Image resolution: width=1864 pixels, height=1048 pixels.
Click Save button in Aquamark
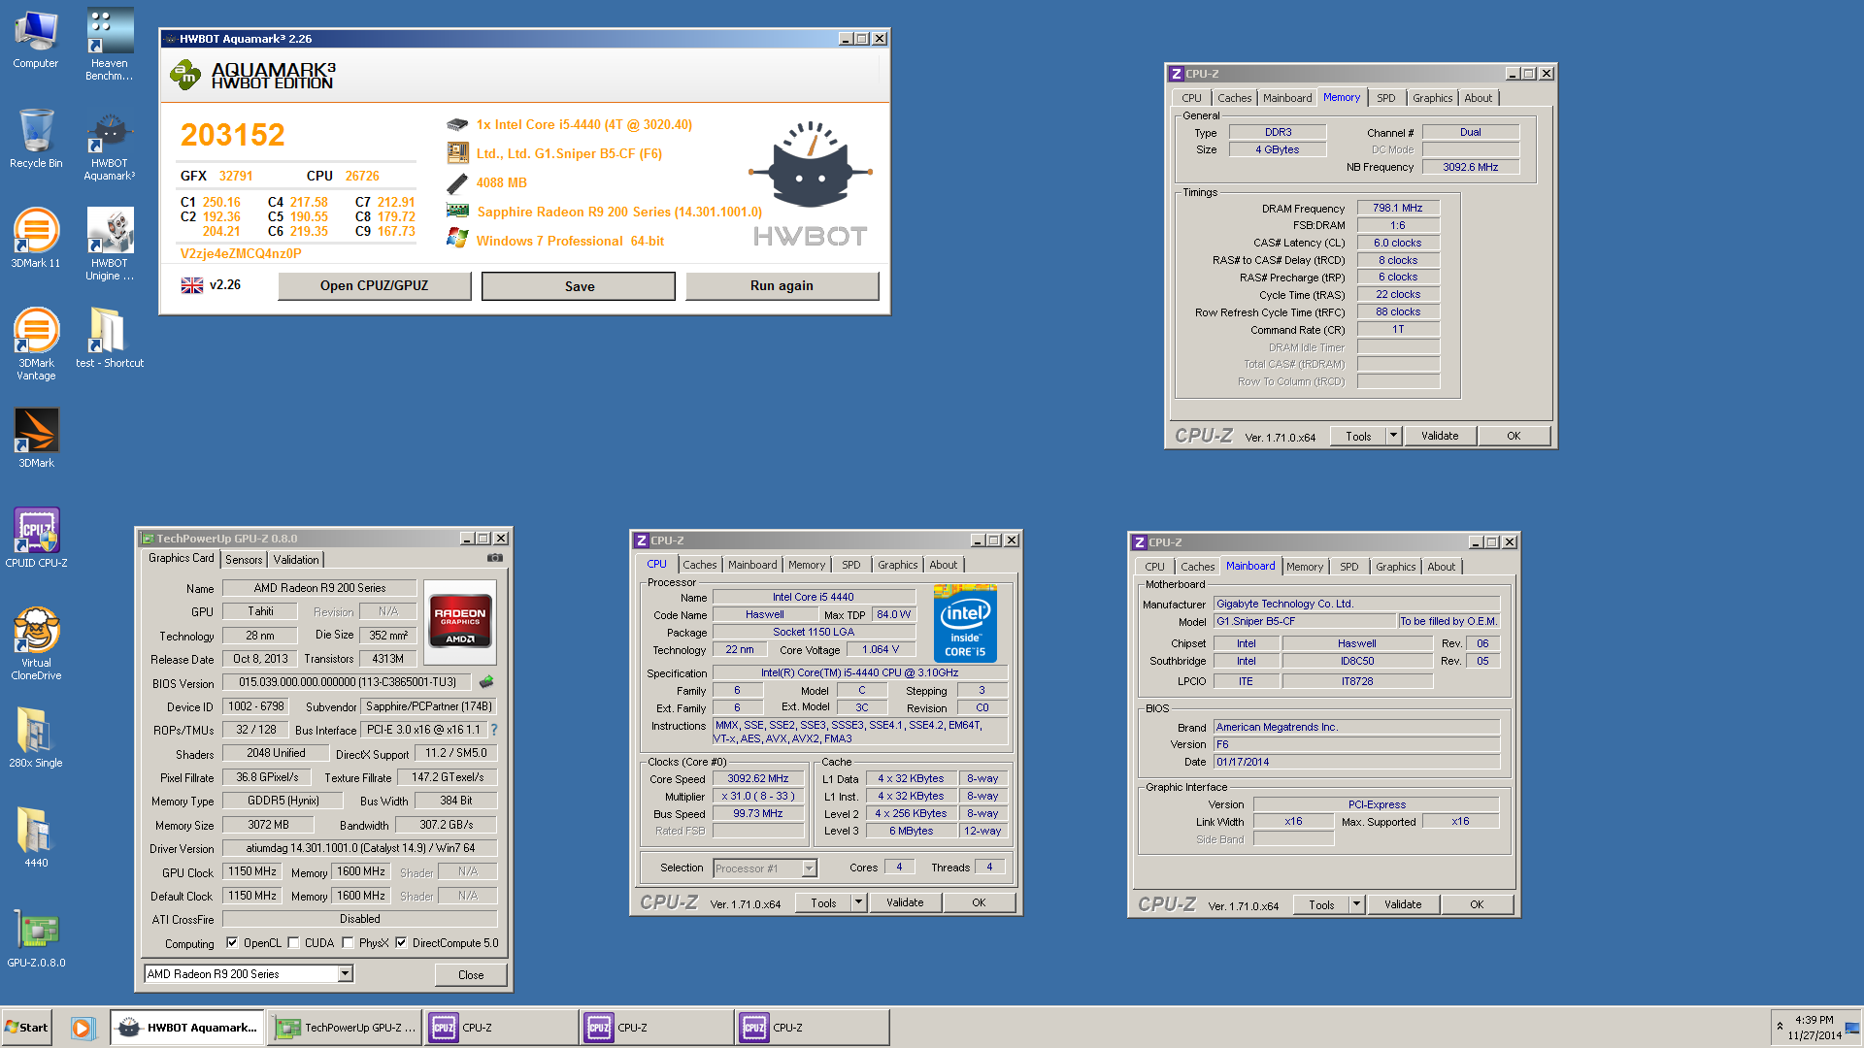coord(579,286)
